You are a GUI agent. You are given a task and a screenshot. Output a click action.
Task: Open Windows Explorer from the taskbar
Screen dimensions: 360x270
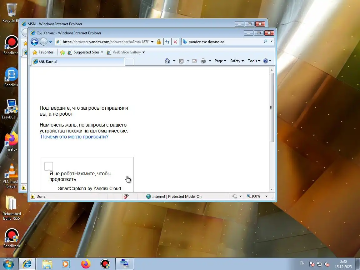(x=47, y=264)
